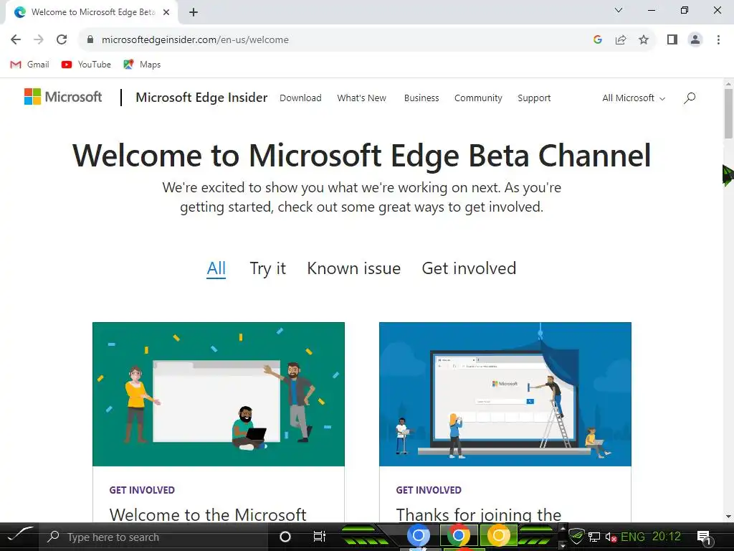Close the Welcome to Microsoft Edge Beta tab
The height and width of the screenshot is (551, 734).
click(x=166, y=12)
